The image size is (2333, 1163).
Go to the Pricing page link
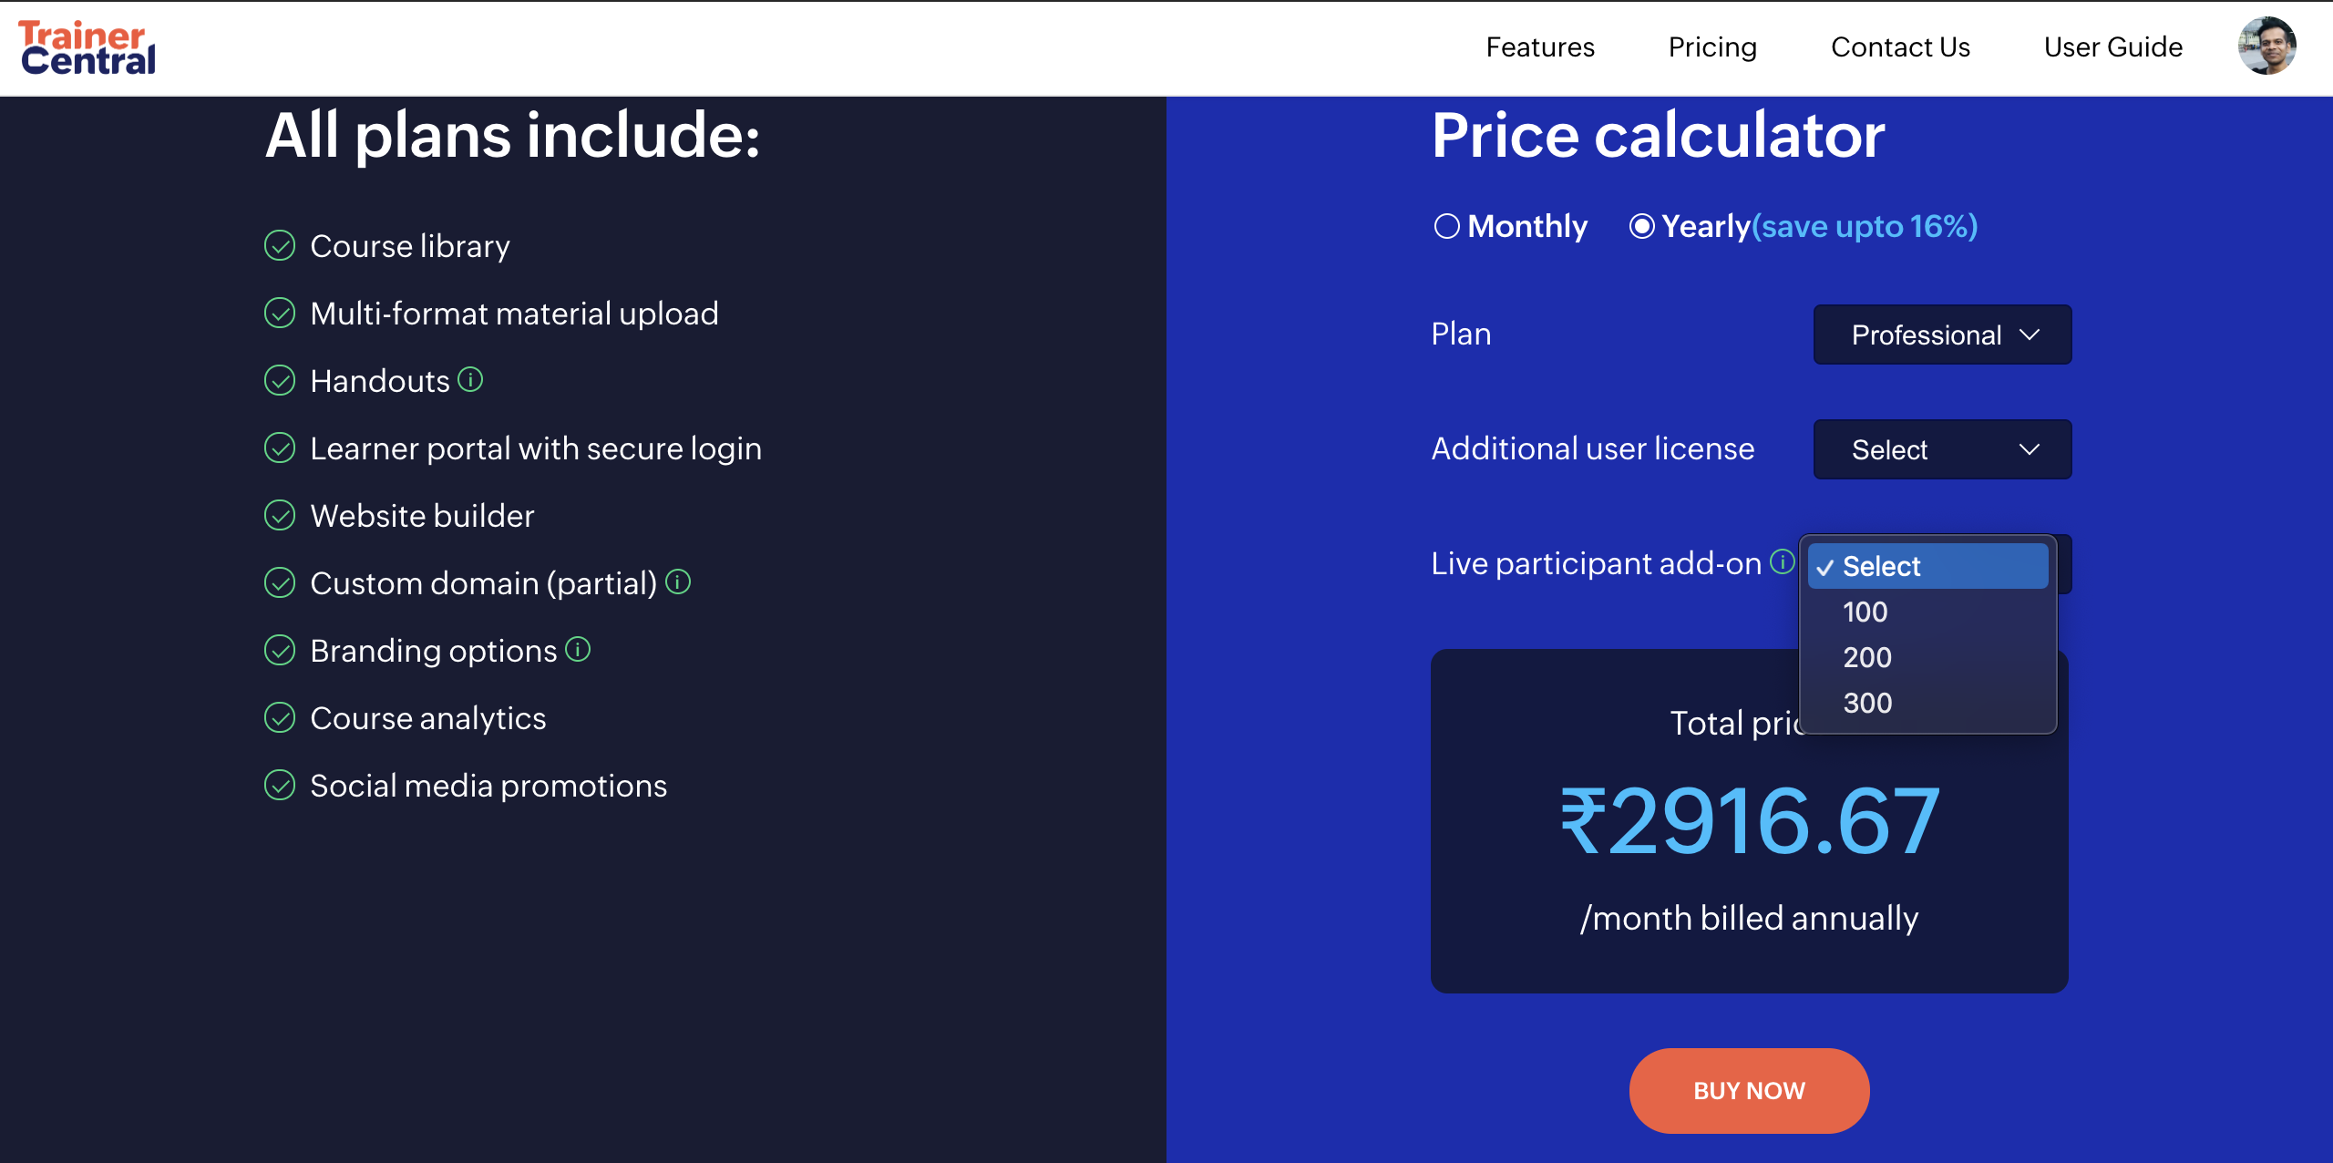tap(1712, 47)
